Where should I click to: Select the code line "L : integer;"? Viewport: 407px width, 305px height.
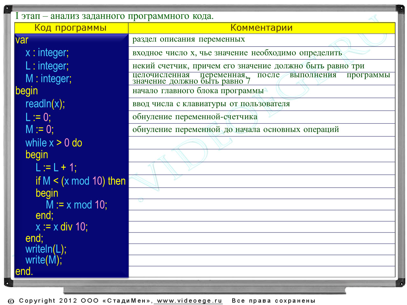pos(47,66)
